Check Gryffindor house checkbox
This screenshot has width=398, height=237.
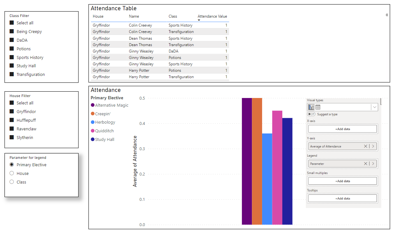12,111
